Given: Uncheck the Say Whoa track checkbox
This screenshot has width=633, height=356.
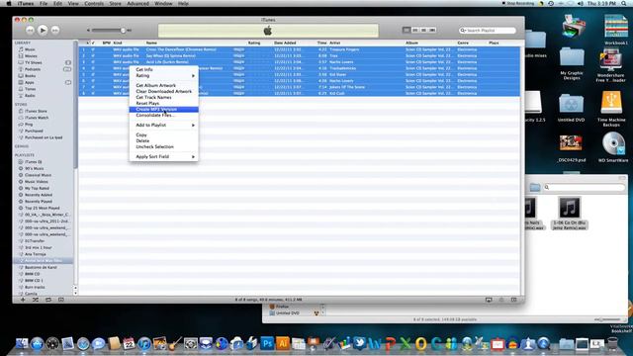Looking at the screenshot, I should click(x=93, y=55).
